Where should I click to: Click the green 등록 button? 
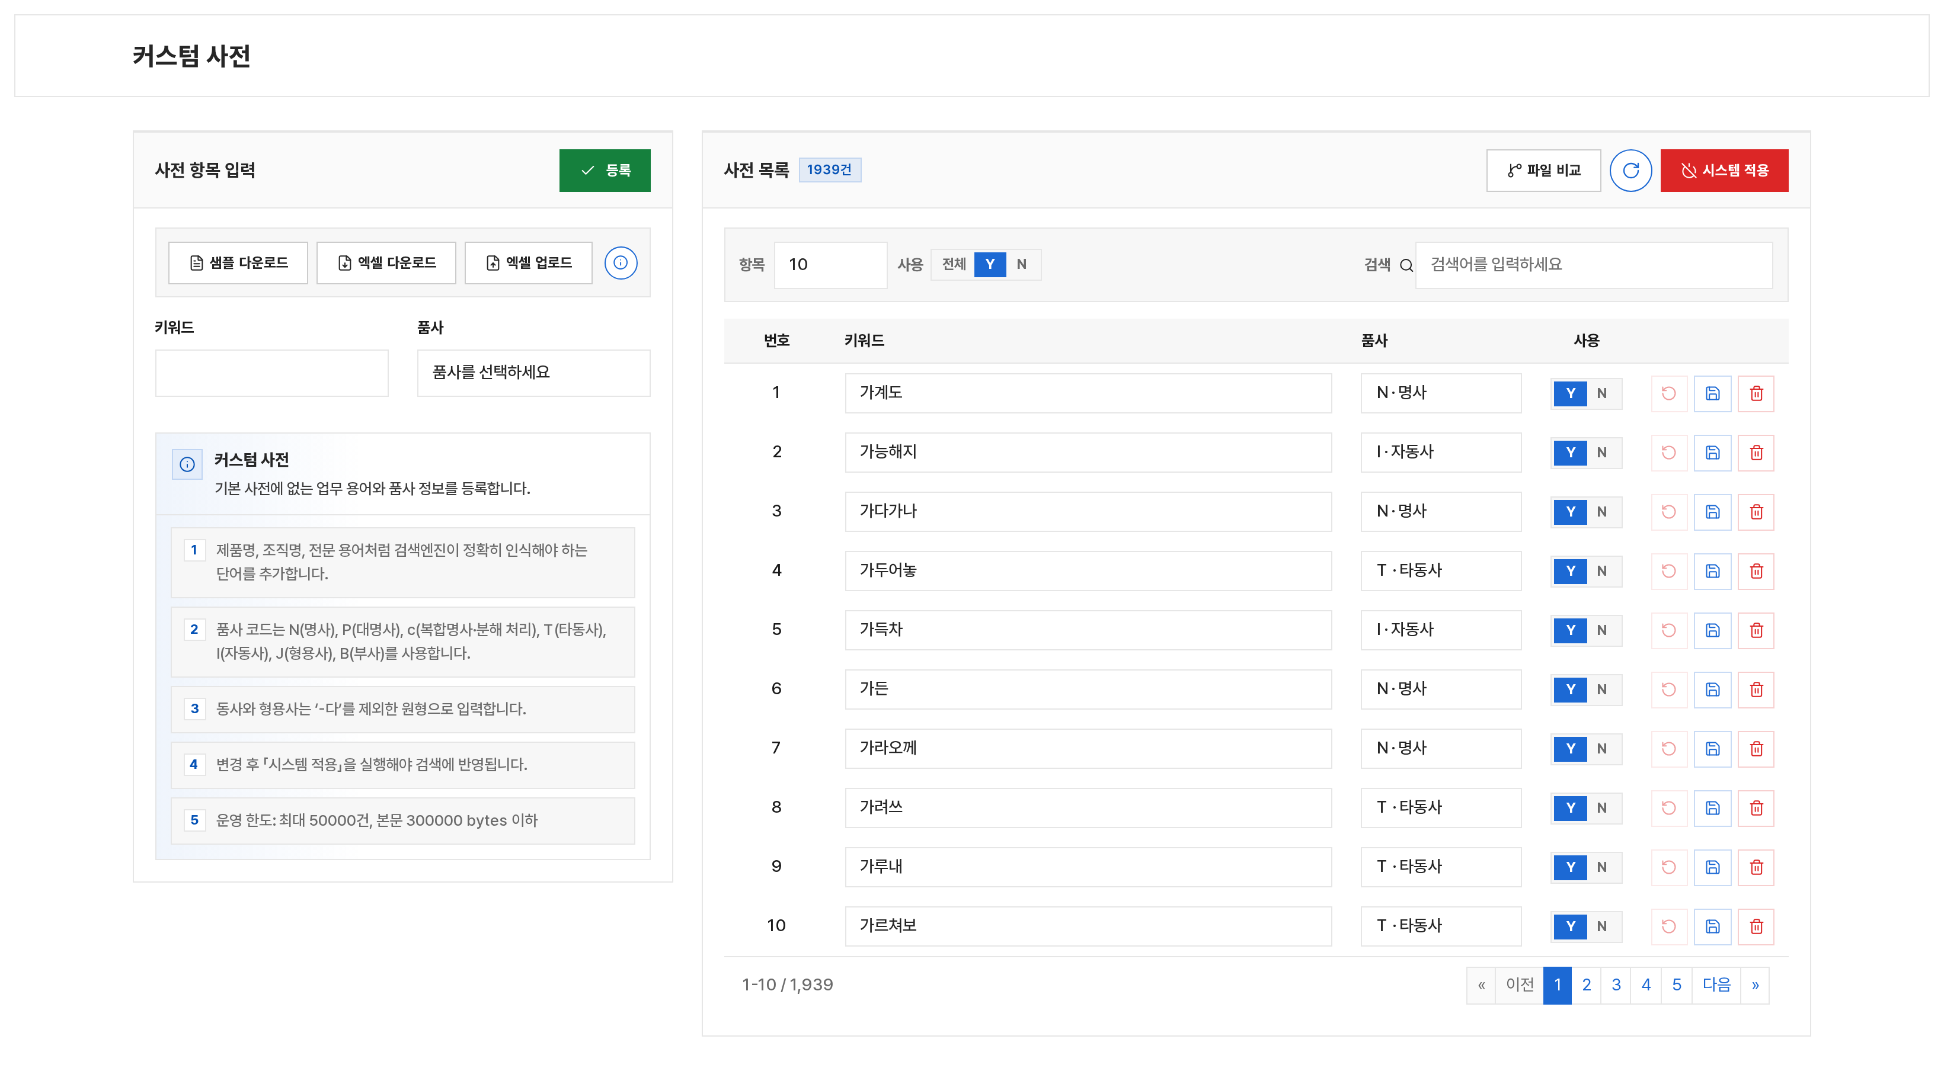click(605, 171)
